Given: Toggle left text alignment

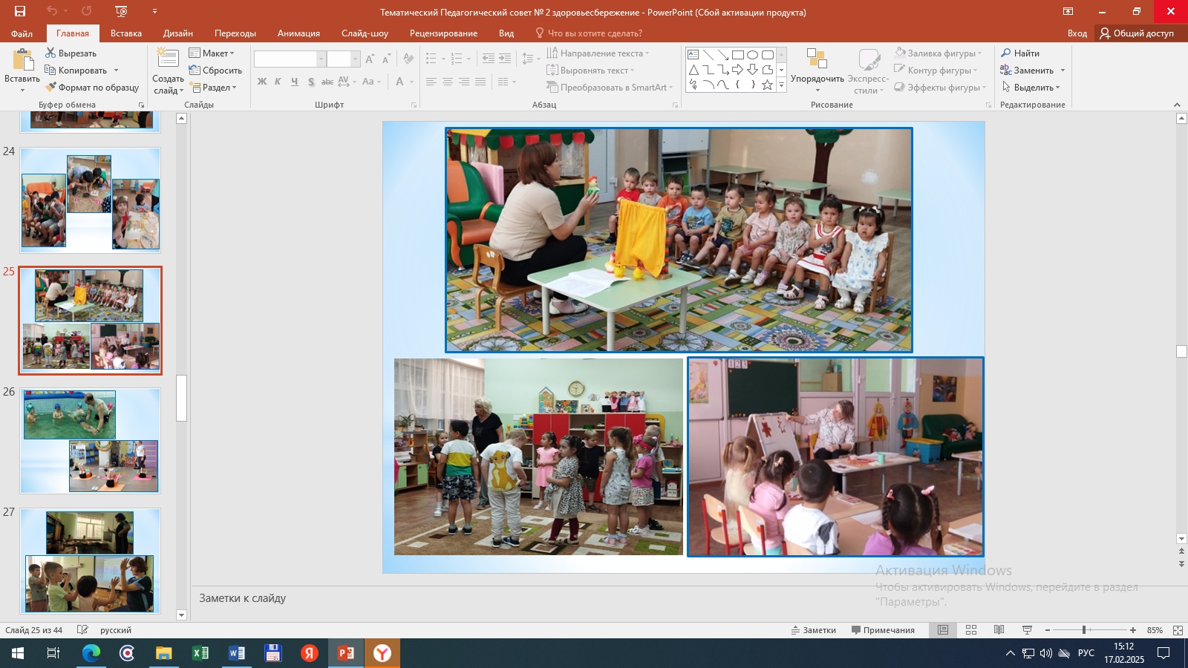Looking at the screenshot, I should [431, 82].
